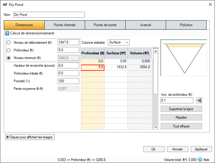
Task: Open the Points de sortie tab
Action: tap(105, 25)
